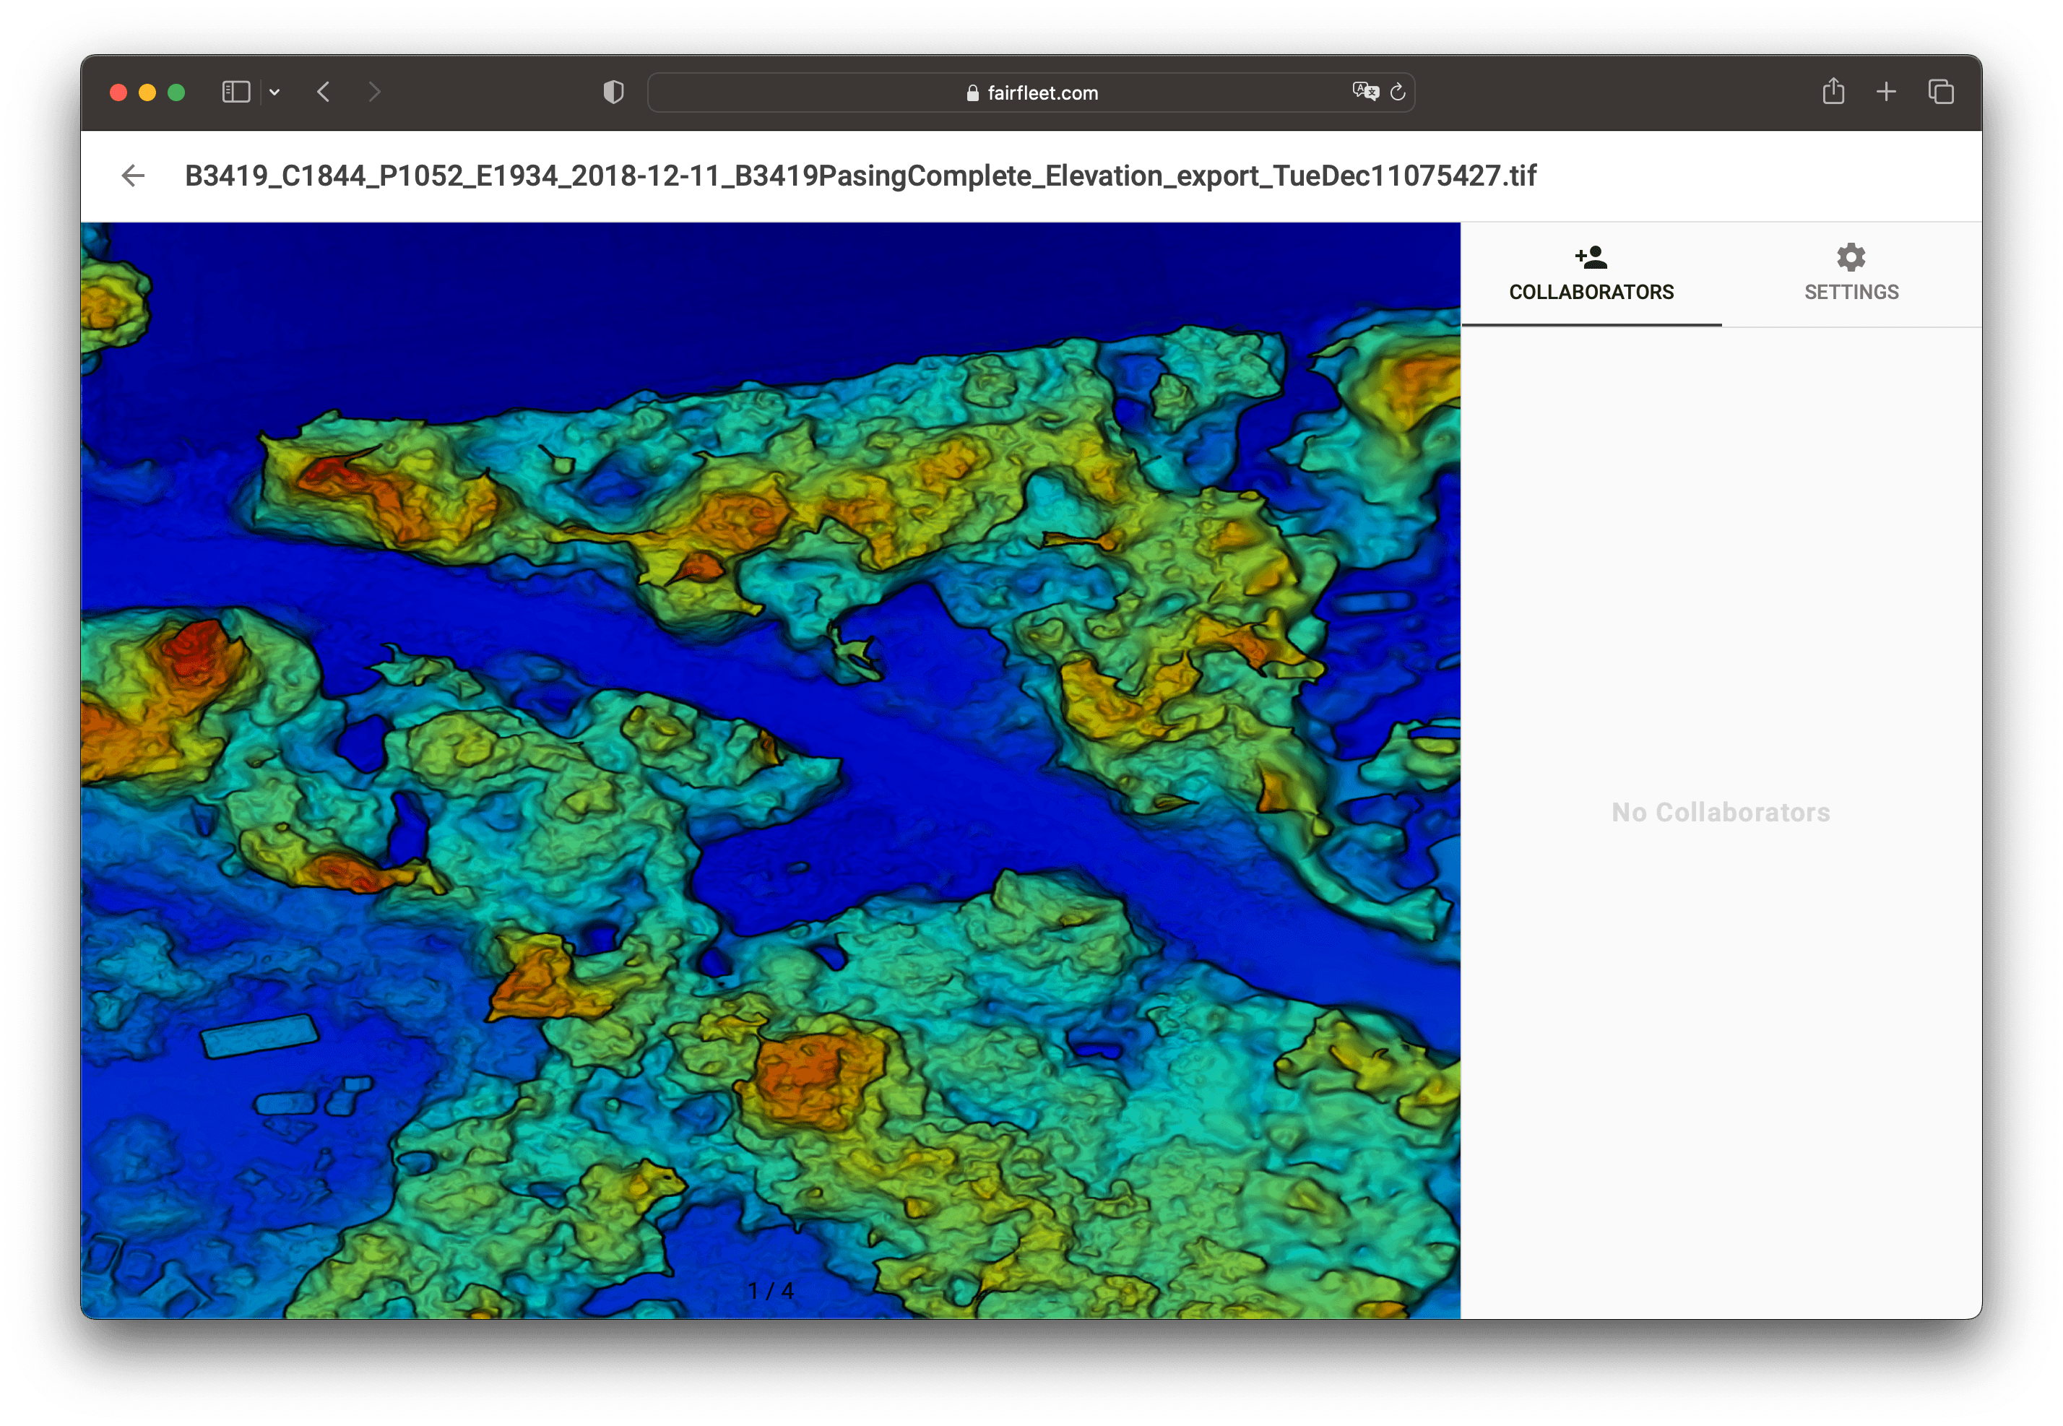Open the privacy shield report
This screenshot has height=1426, width=2063.
click(x=613, y=92)
